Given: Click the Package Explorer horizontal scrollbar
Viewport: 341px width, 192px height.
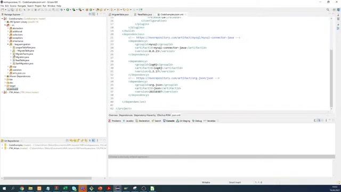Looking at the screenshot, I should [x=47, y=178].
